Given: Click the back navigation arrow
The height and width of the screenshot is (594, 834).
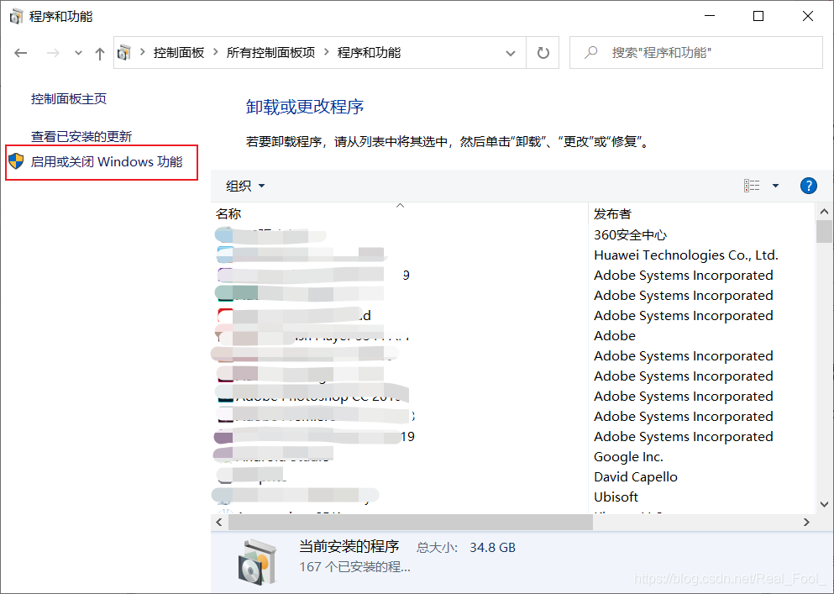Looking at the screenshot, I should tap(20, 52).
